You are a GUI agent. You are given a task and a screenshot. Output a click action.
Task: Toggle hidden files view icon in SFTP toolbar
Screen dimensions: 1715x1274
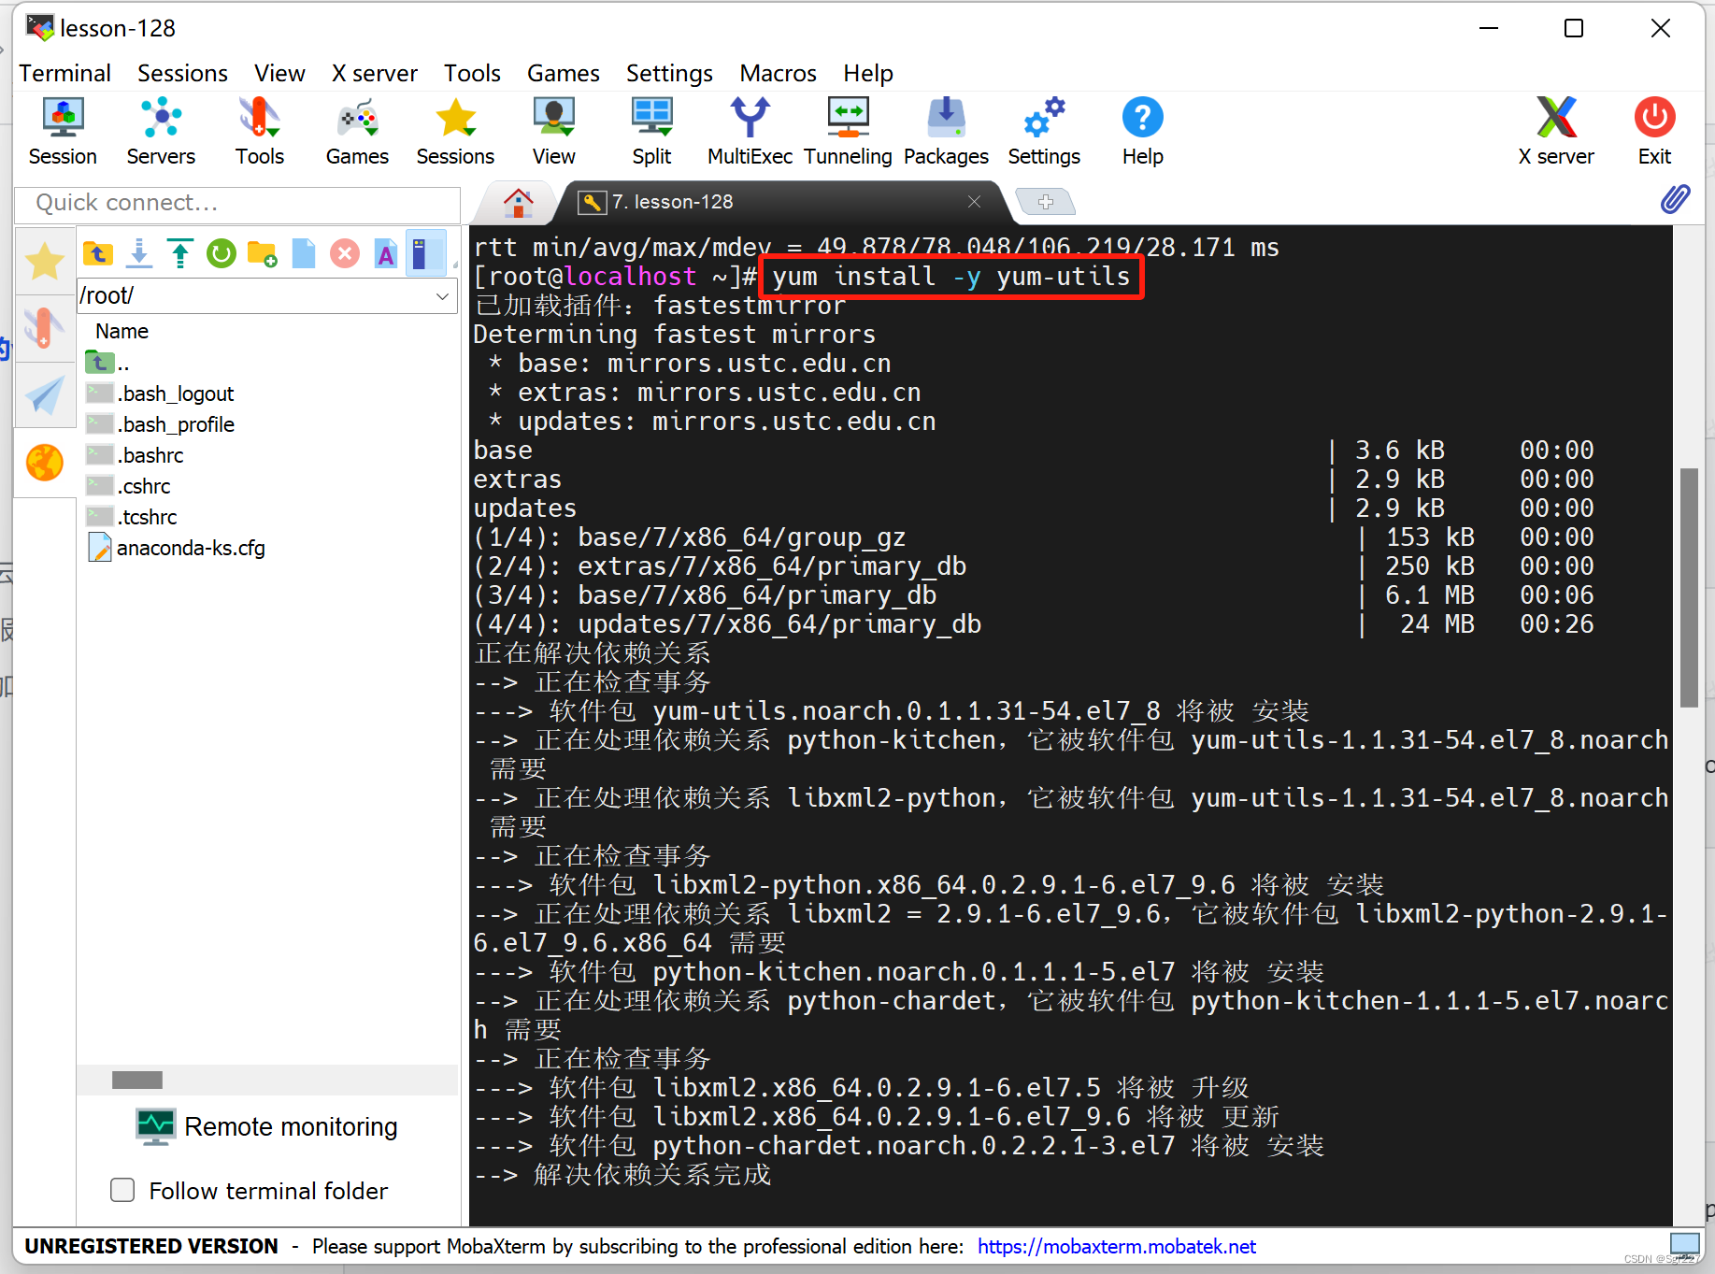(x=425, y=253)
